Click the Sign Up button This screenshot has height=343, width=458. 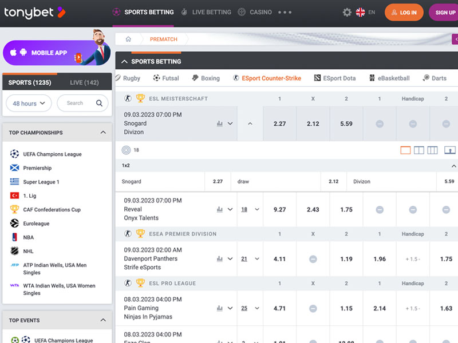[x=444, y=12]
